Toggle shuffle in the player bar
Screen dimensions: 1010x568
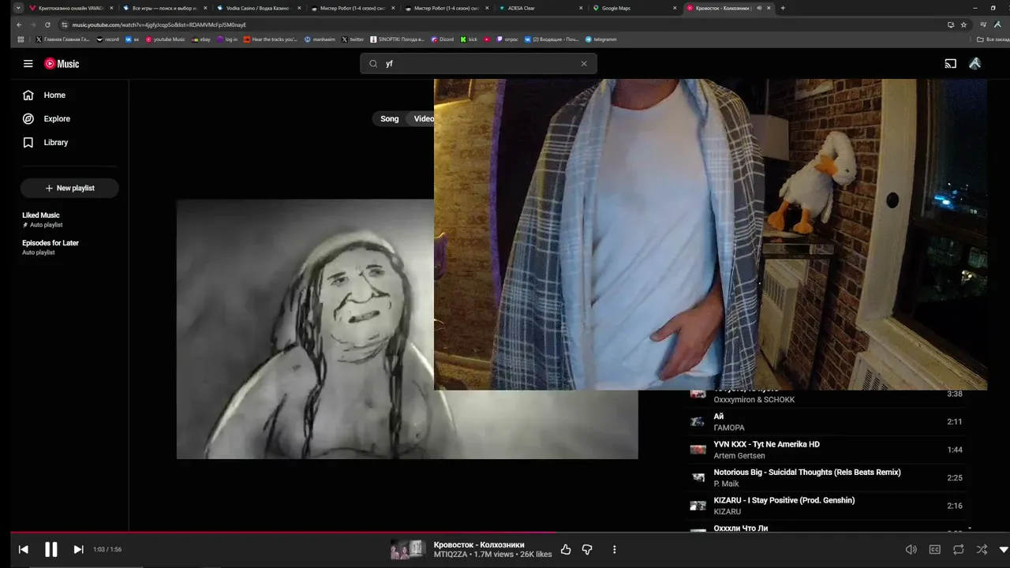(982, 550)
